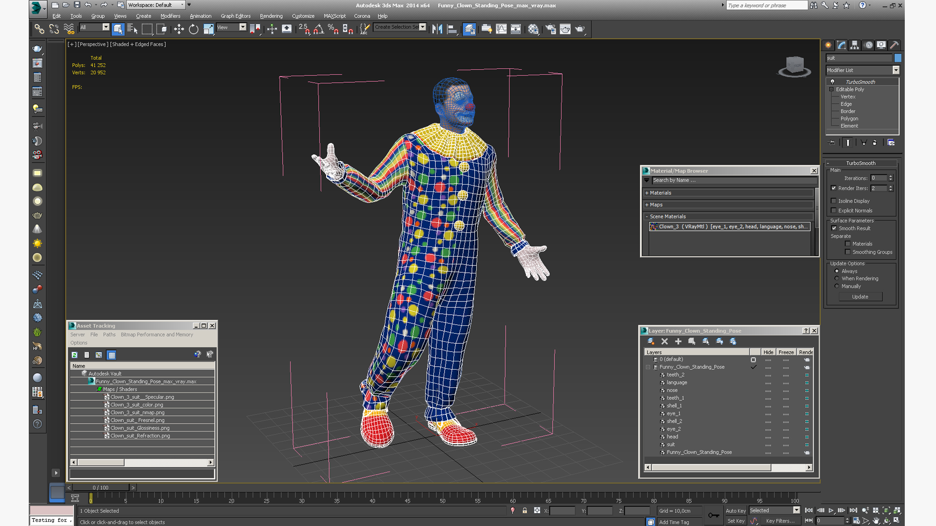
Task: Open the Rendered Frame Window icon
Action: (x=565, y=29)
